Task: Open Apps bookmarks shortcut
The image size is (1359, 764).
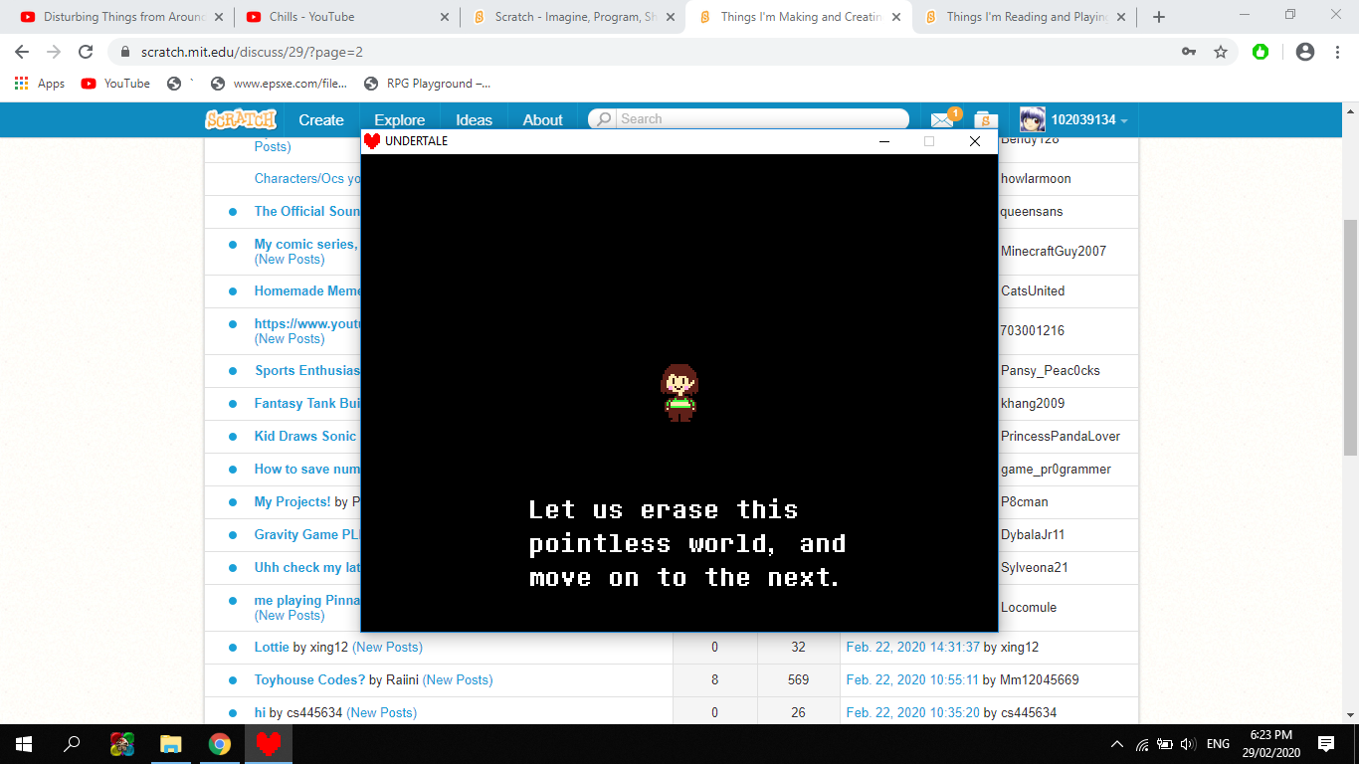Action: click(x=40, y=84)
